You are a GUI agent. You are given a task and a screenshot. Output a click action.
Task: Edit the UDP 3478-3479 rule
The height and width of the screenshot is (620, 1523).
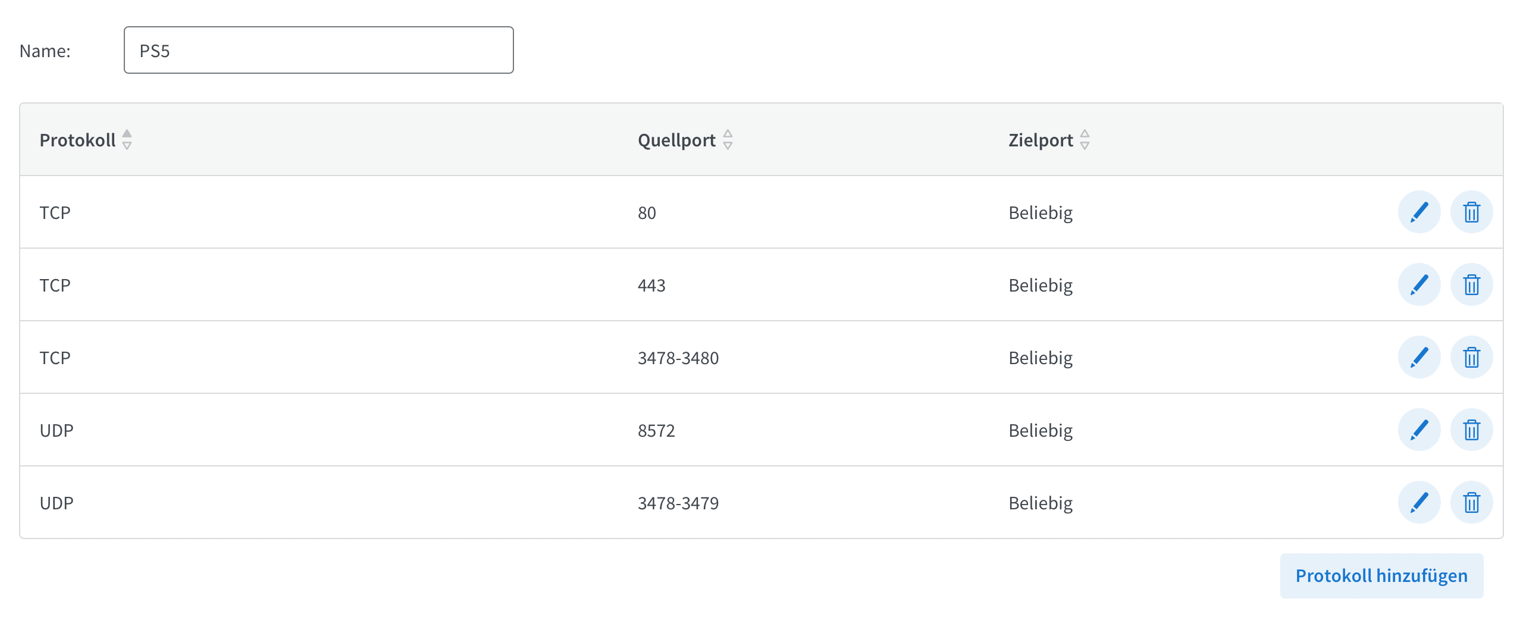1419,502
